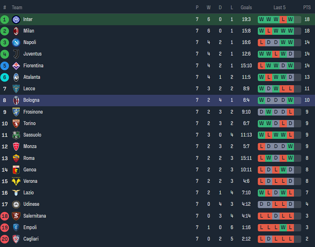The width and height of the screenshot is (315, 247).
Task: Open the Lecce team name link
Action: [x=29, y=89]
